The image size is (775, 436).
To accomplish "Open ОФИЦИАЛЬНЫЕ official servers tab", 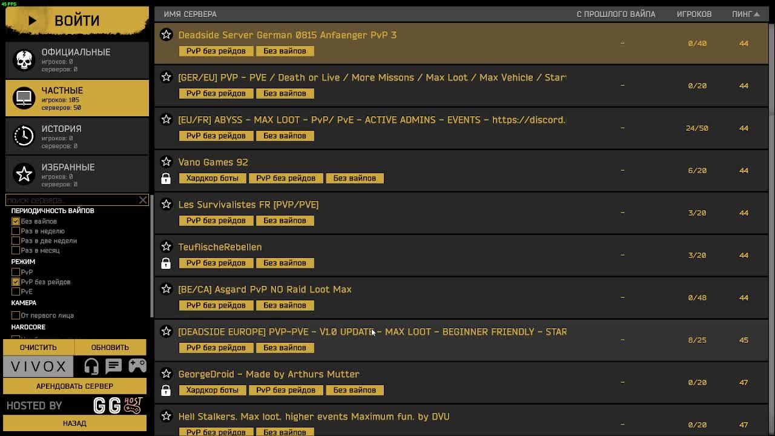I will click(x=77, y=59).
